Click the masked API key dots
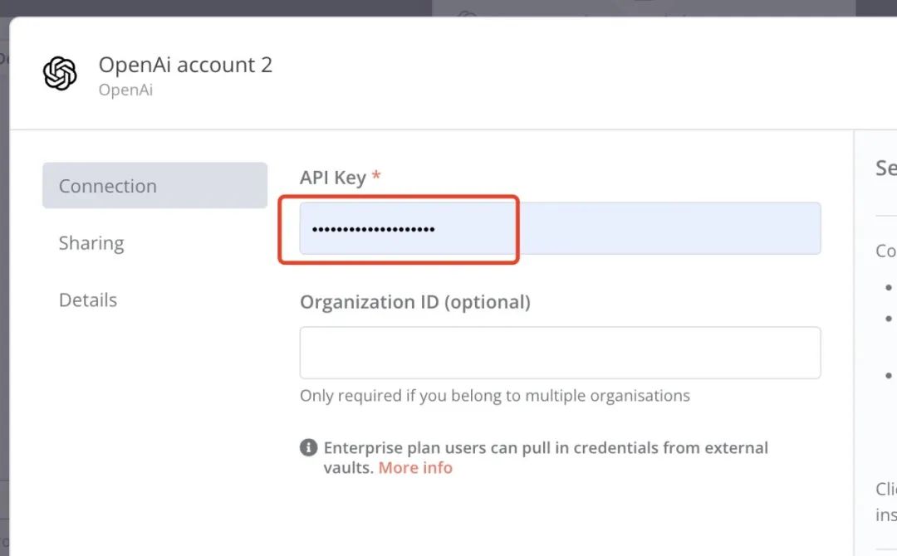Image resolution: width=897 pixels, height=556 pixels. 373,229
